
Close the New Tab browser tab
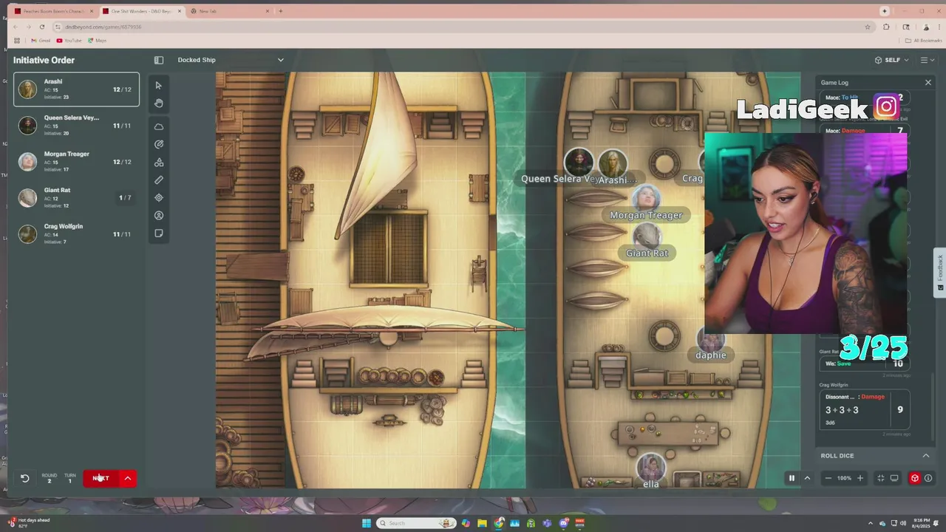(x=267, y=11)
